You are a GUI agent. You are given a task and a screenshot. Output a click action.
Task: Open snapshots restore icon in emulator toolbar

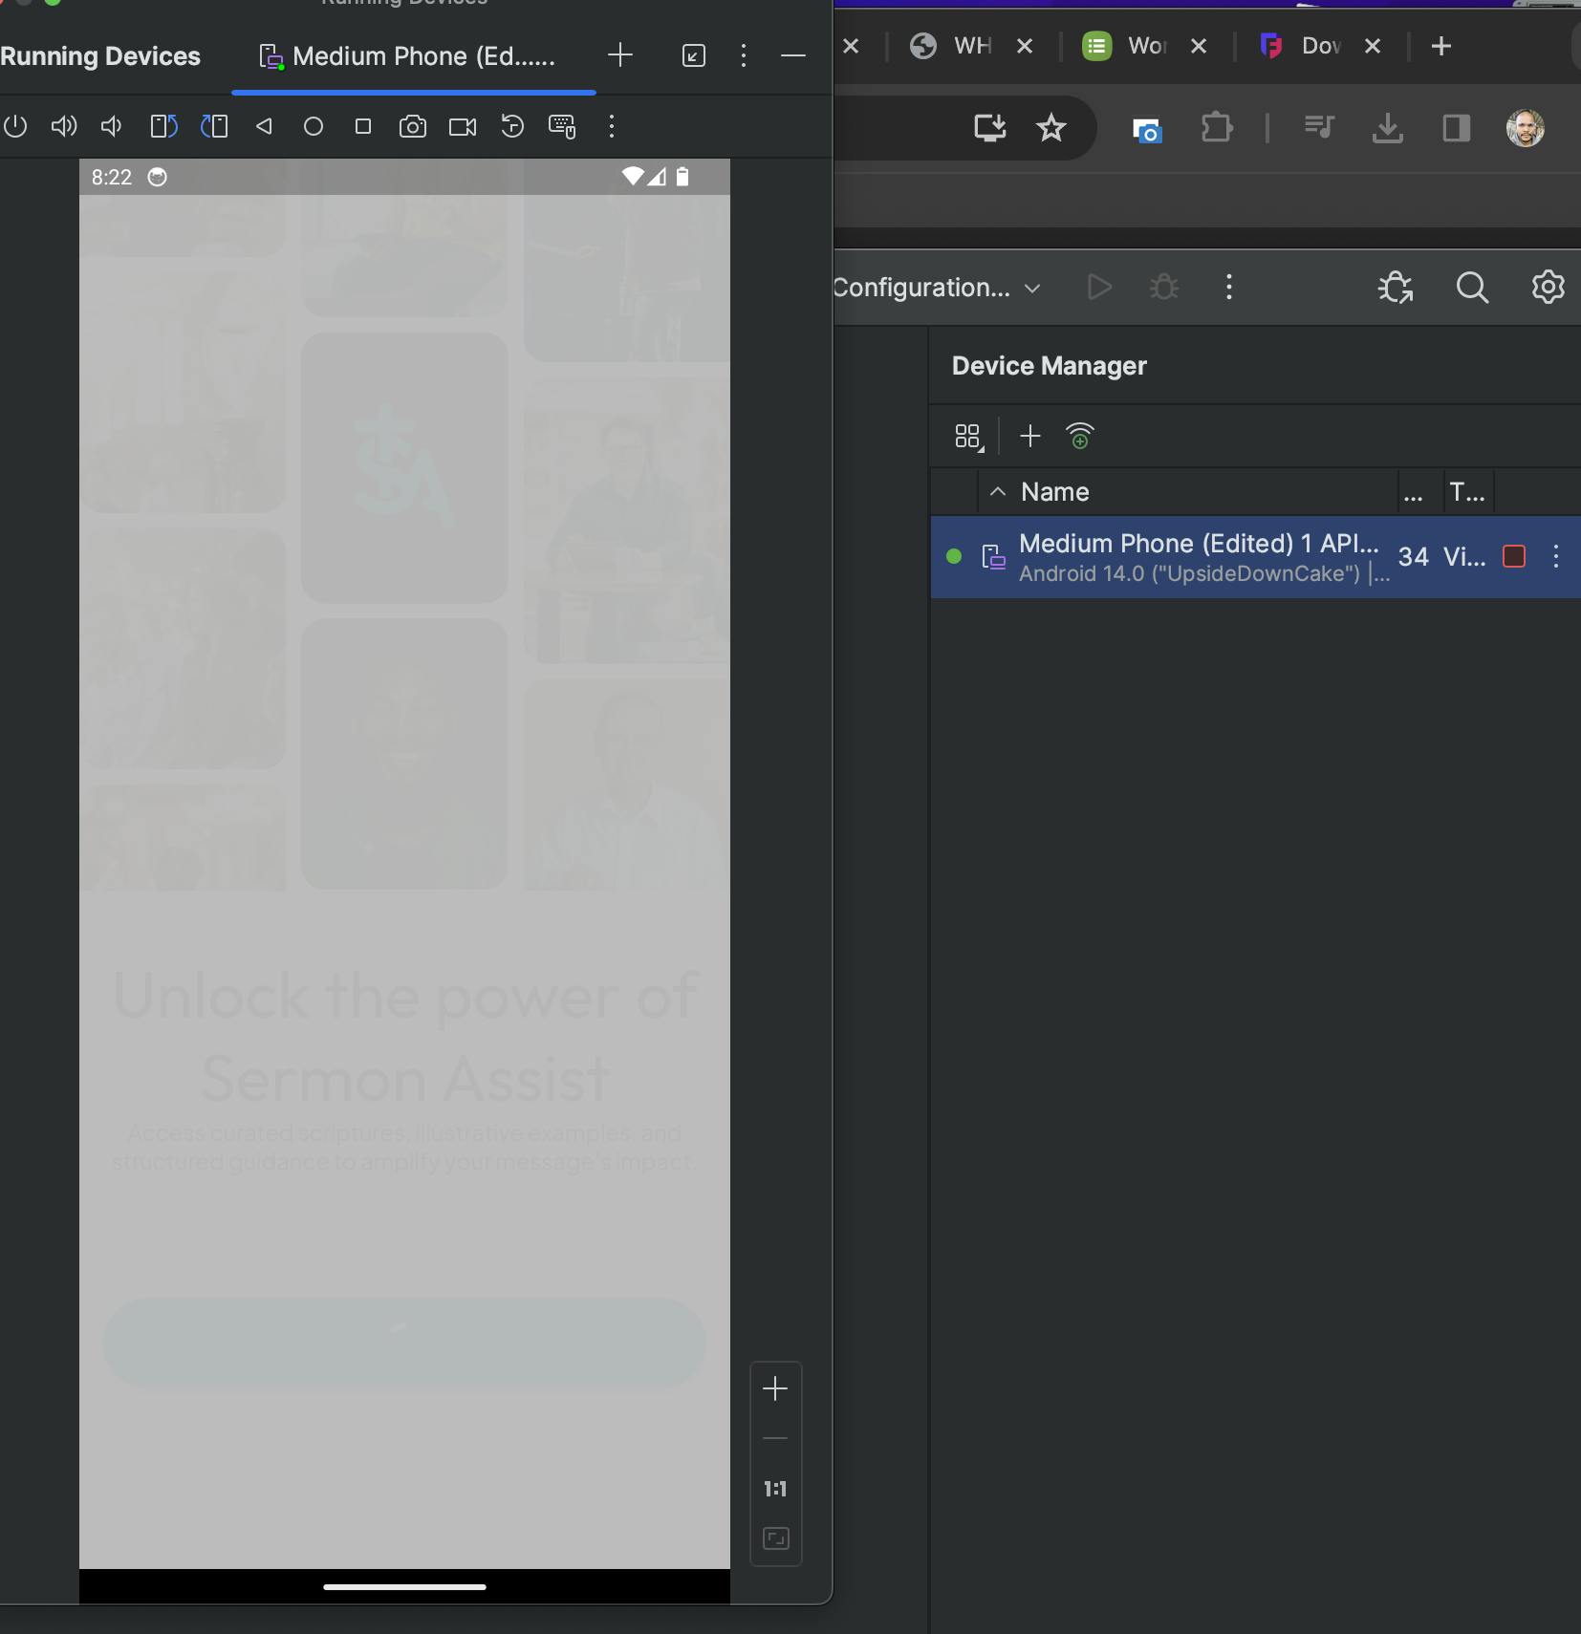point(512,126)
